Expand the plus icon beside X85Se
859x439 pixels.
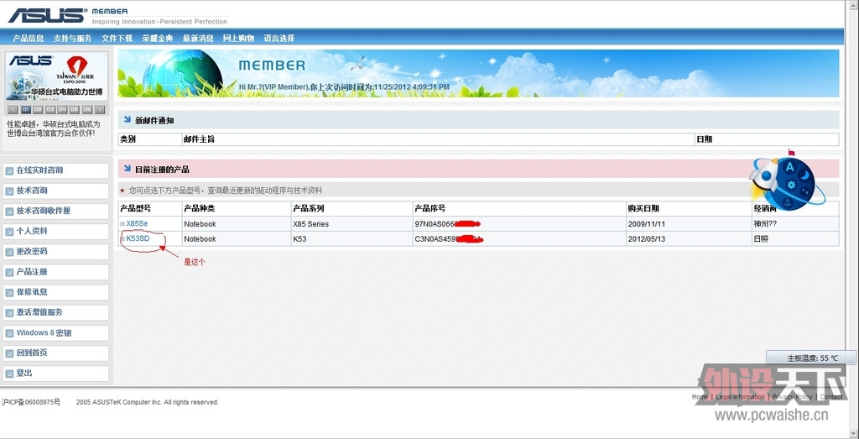(122, 224)
